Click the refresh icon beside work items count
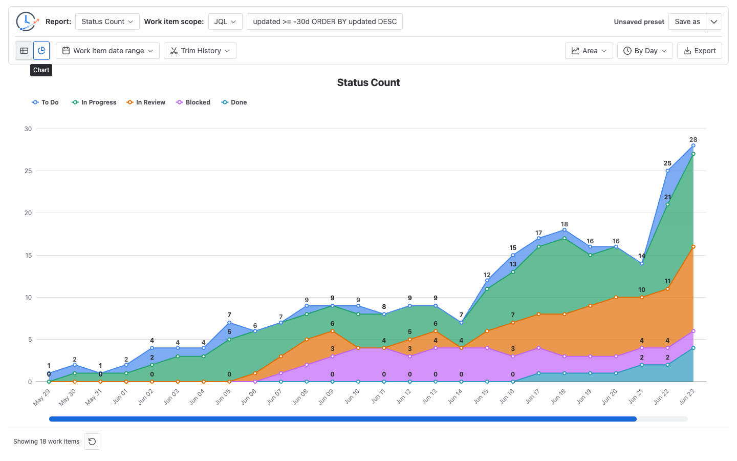The height and width of the screenshot is (461, 737). pyautogui.click(x=92, y=442)
